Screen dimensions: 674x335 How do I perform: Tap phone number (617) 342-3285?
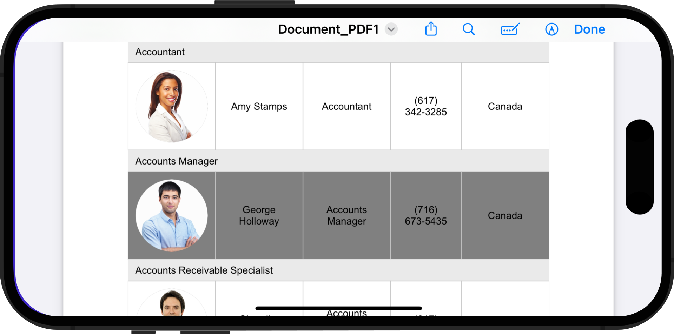point(426,106)
